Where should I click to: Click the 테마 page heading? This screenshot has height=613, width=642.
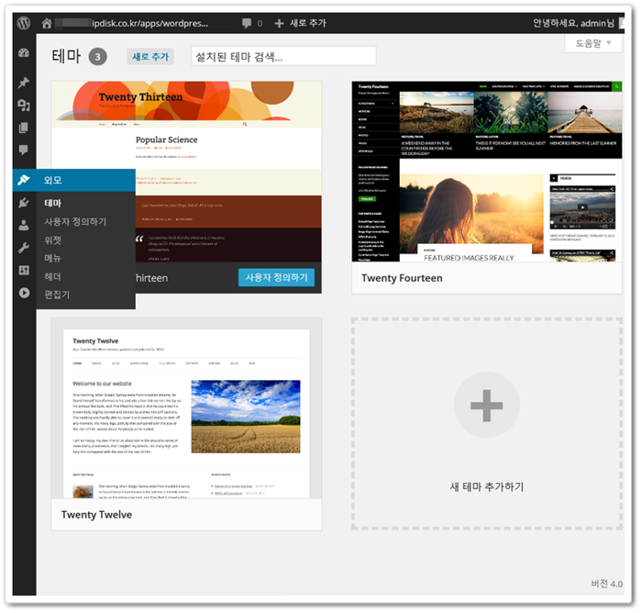66,56
